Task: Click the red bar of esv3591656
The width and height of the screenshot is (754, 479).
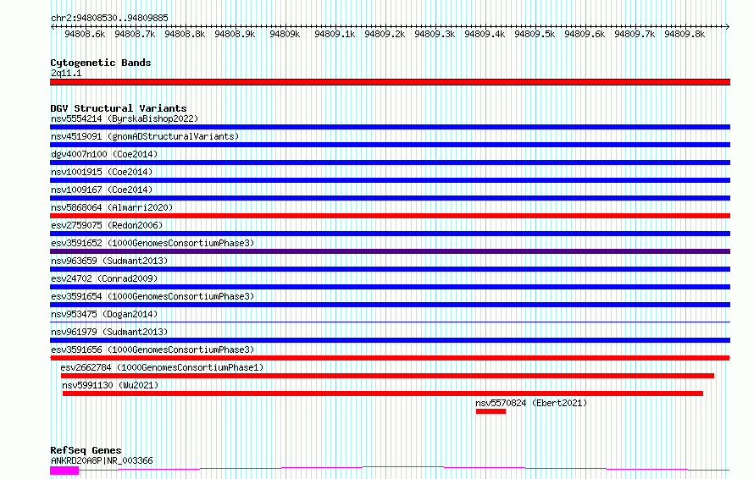Action: pos(390,358)
